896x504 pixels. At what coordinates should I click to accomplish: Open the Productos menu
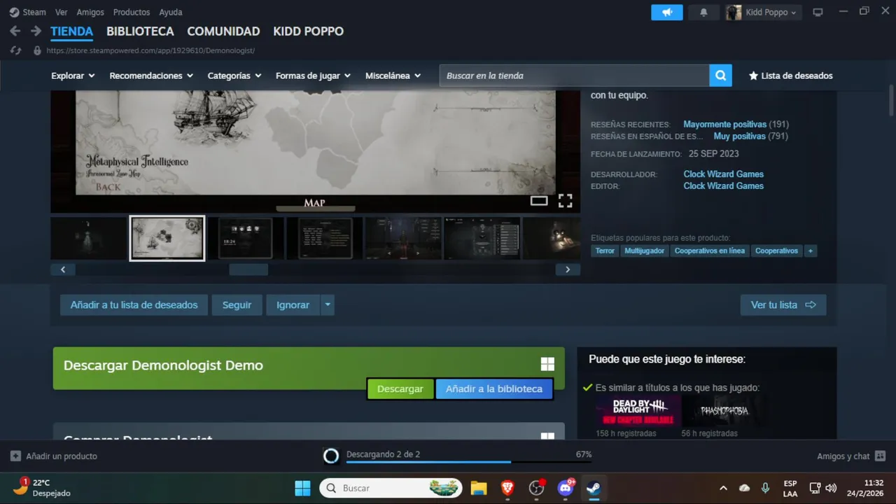[x=132, y=12]
